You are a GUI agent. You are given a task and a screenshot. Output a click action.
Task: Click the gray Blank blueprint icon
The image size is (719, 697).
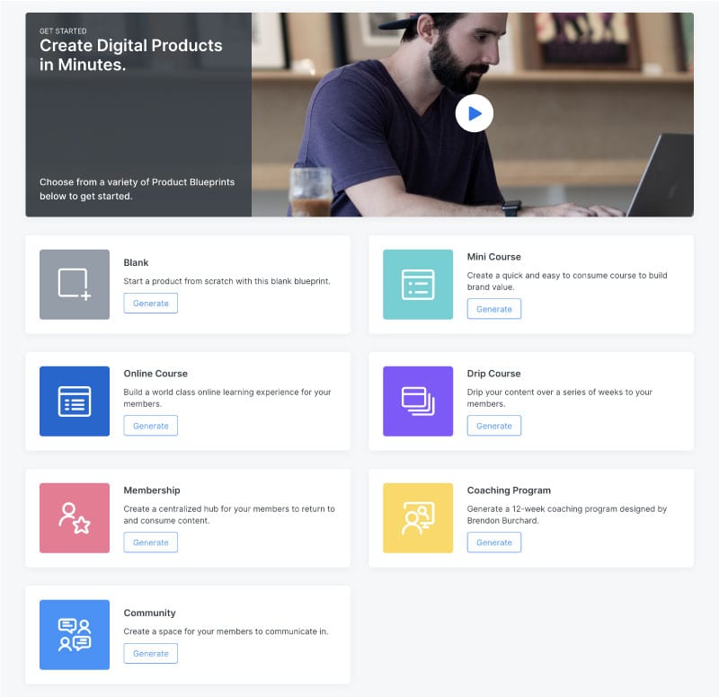[75, 284]
